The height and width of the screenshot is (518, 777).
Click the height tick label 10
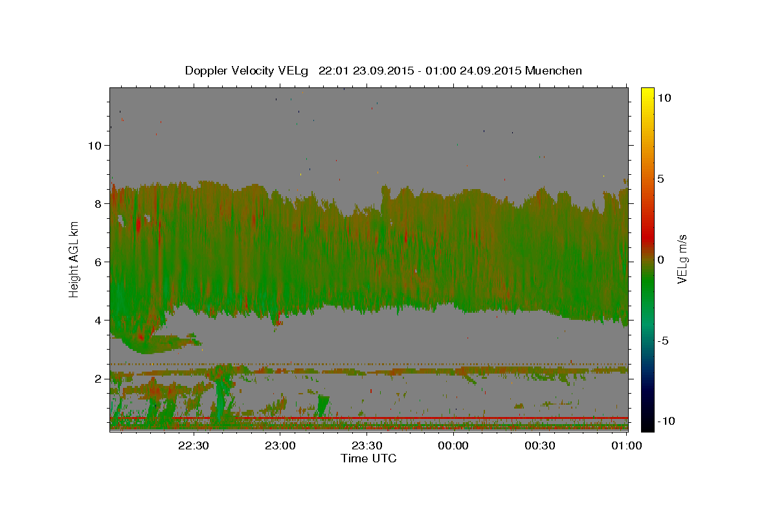[94, 145]
